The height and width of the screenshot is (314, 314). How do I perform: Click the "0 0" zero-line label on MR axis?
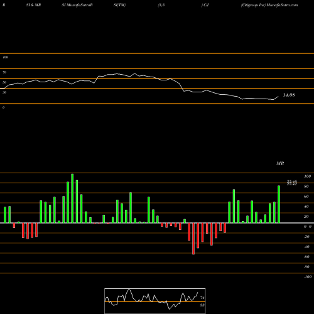pos(308,227)
